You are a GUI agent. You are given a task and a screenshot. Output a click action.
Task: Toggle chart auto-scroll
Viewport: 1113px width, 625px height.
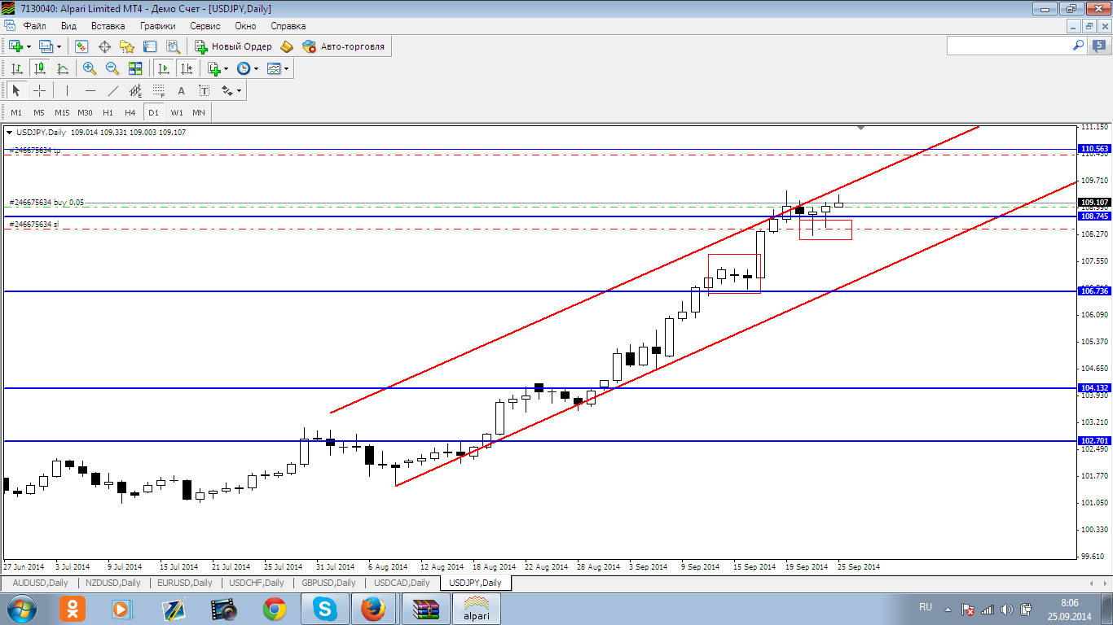(x=163, y=68)
